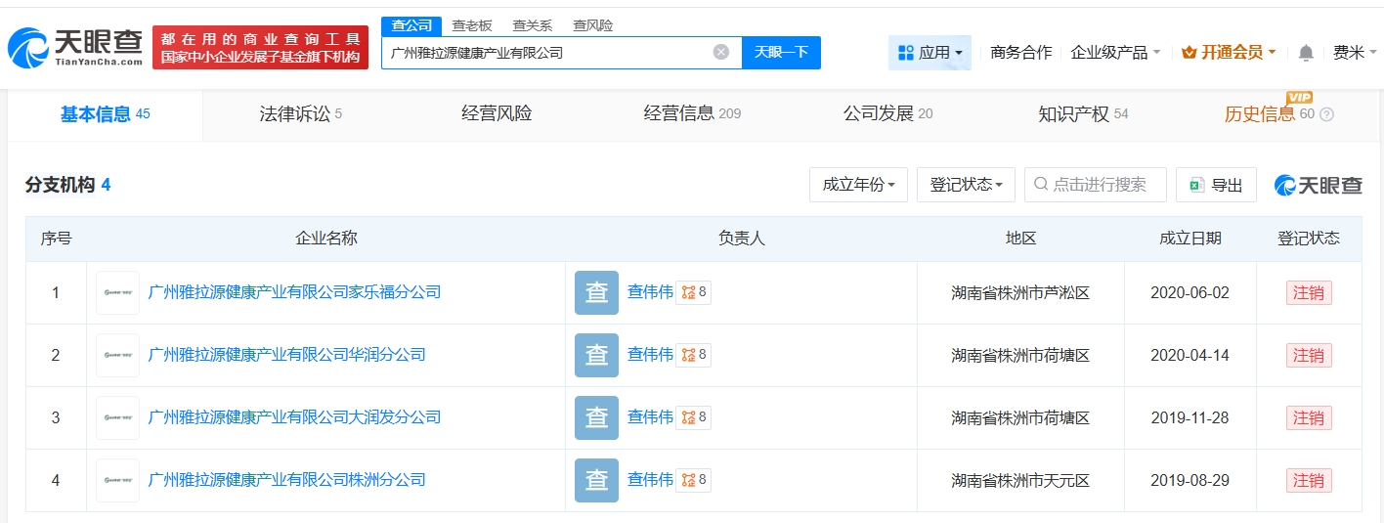Image resolution: width=1384 pixels, height=523 pixels.
Task: Open the 企业级产品 dropdown menu
Action: tap(1115, 53)
